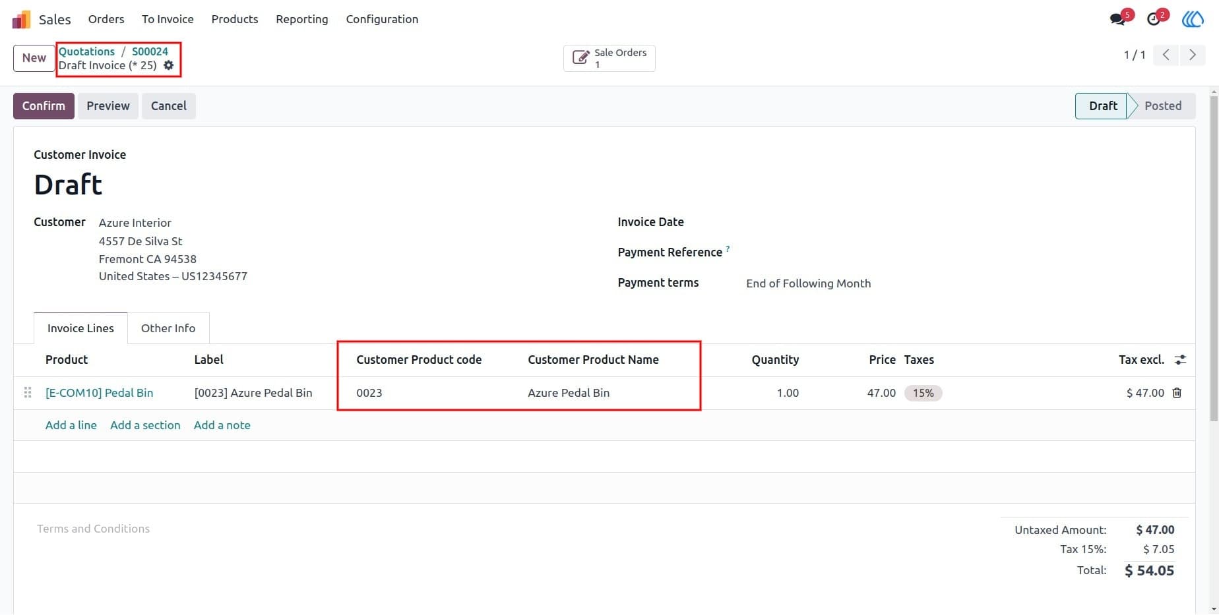The height and width of the screenshot is (615, 1219).
Task: Click the New button
Action: pos(34,58)
